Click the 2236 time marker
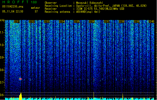The image size is (157, 100). tap(92, 21)
